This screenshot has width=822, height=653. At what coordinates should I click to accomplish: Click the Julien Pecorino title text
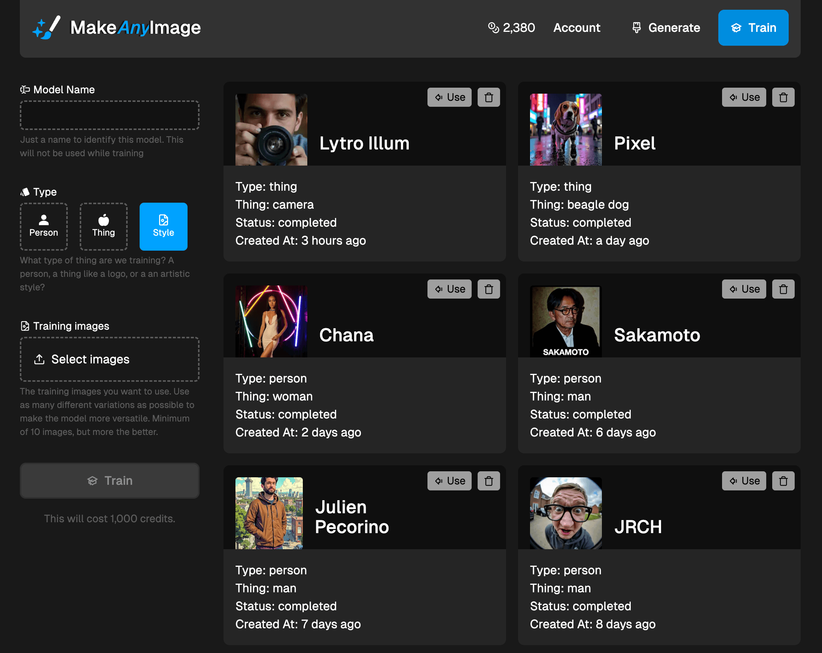(x=351, y=517)
